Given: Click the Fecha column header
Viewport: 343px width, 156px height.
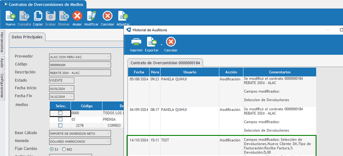Looking at the screenshot, I should click(139, 72).
